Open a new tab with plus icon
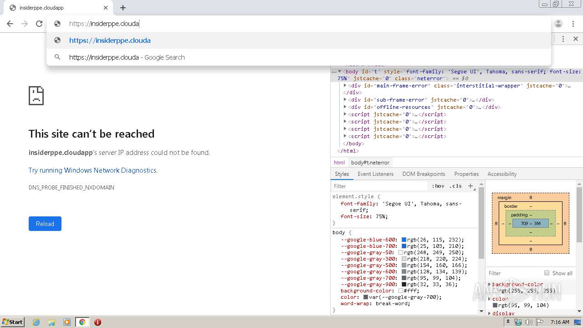583x328 pixels. (x=123, y=8)
